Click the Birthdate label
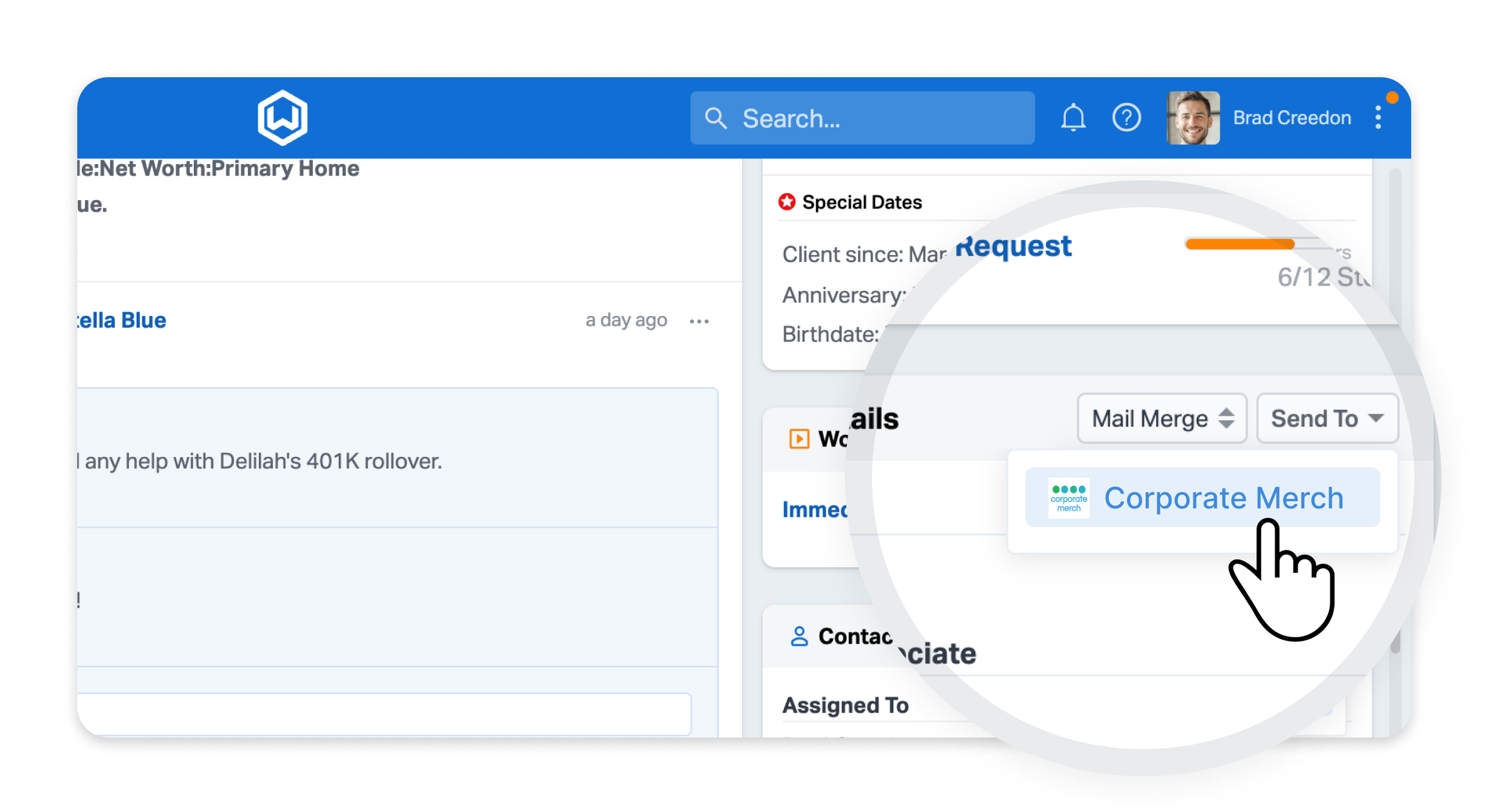This screenshot has width=1489, height=807. [830, 334]
